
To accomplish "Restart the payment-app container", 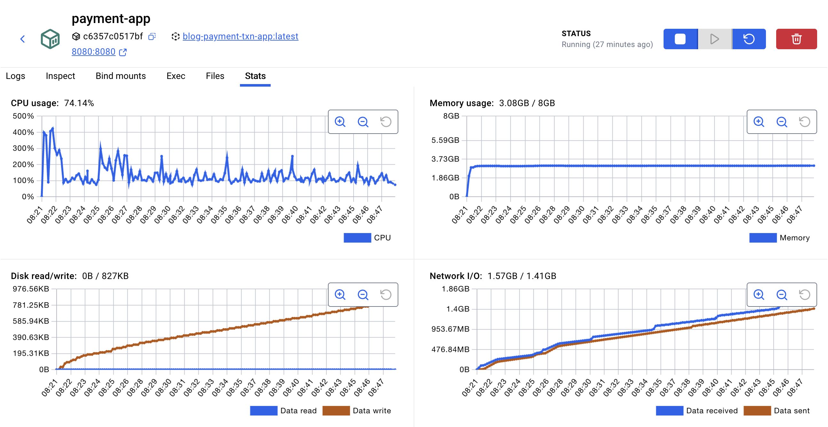I will 749,39.
